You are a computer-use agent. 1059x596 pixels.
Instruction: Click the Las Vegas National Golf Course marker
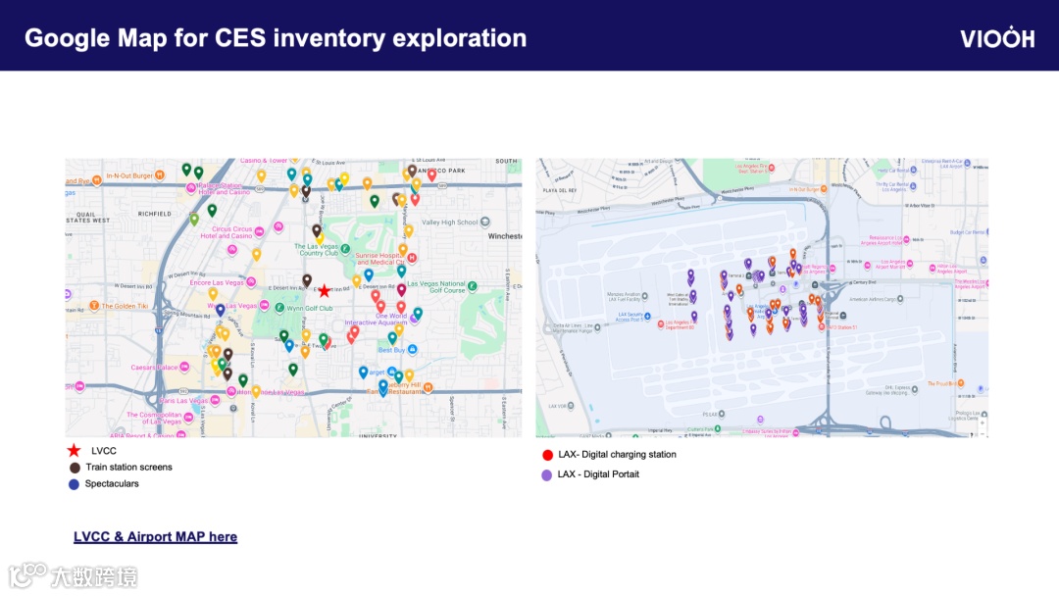pyautogui.click(x=472, y=287)
